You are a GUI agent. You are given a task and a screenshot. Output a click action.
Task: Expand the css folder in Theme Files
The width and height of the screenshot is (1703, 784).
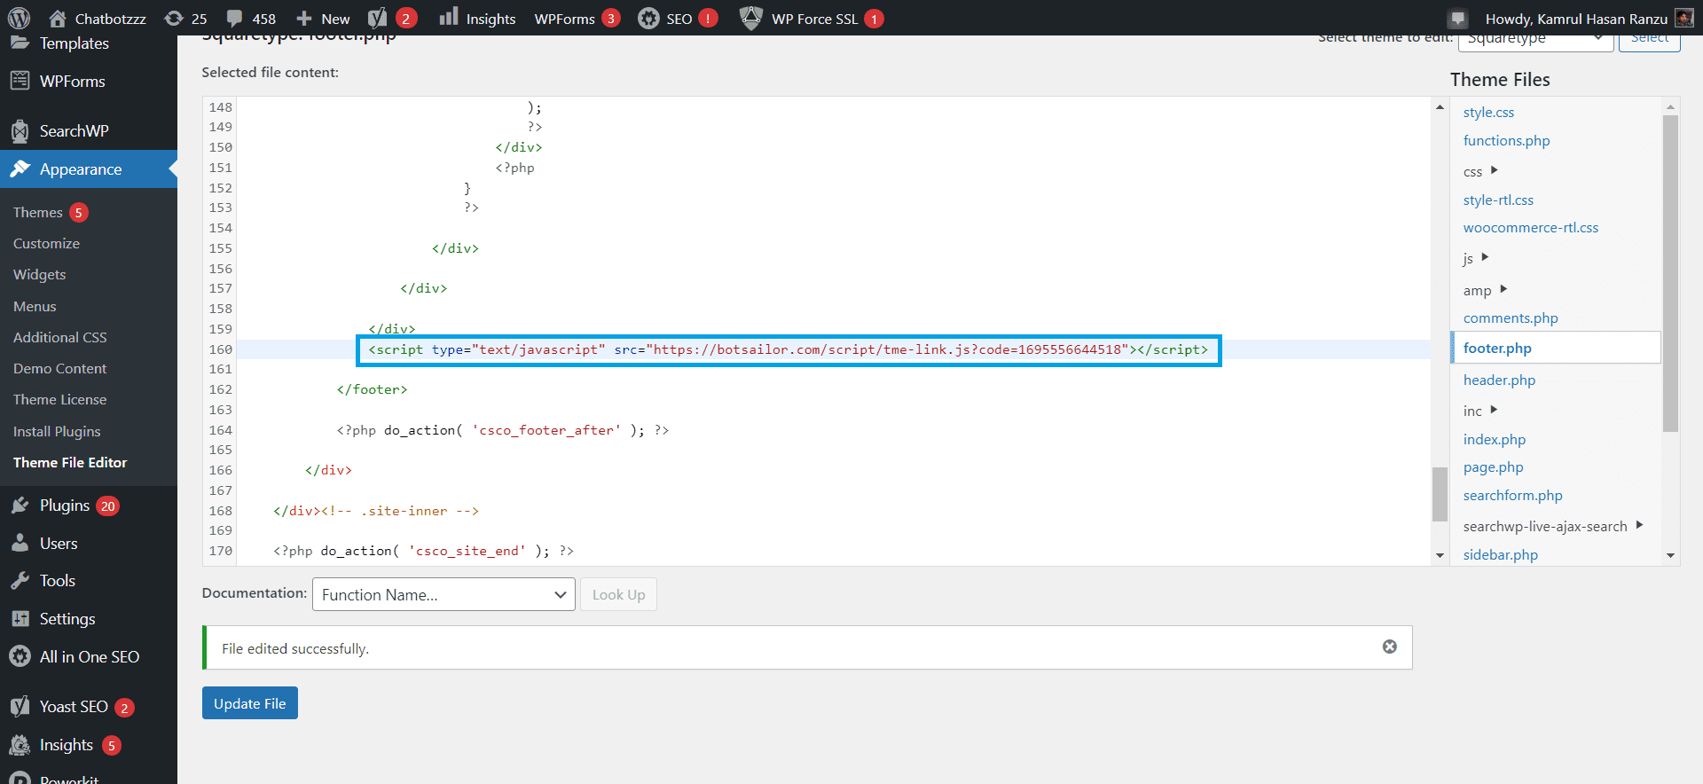[1494, 170]
